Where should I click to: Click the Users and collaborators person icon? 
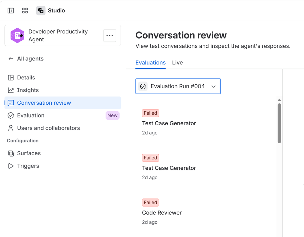[x=11, y=128]
